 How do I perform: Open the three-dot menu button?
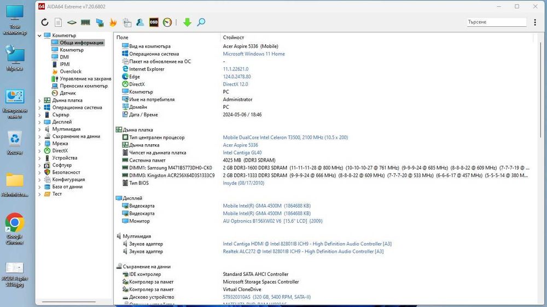pos(535,22)
